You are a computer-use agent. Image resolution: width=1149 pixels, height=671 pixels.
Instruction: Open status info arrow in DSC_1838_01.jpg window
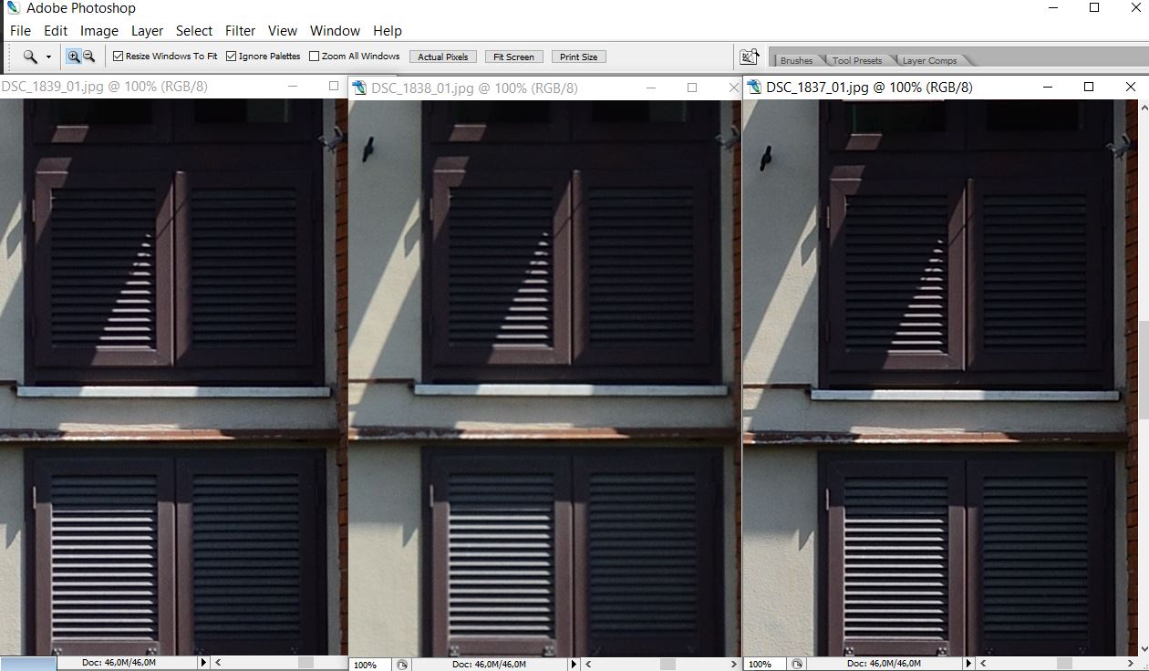[x=574, y=665]
